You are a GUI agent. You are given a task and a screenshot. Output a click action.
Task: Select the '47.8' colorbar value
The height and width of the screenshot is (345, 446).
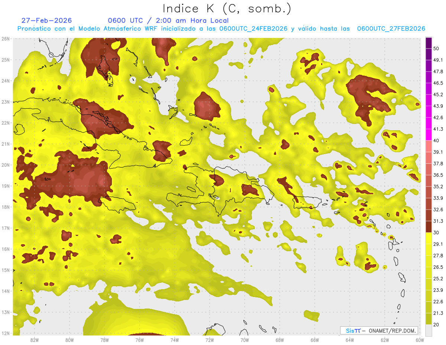438,71
